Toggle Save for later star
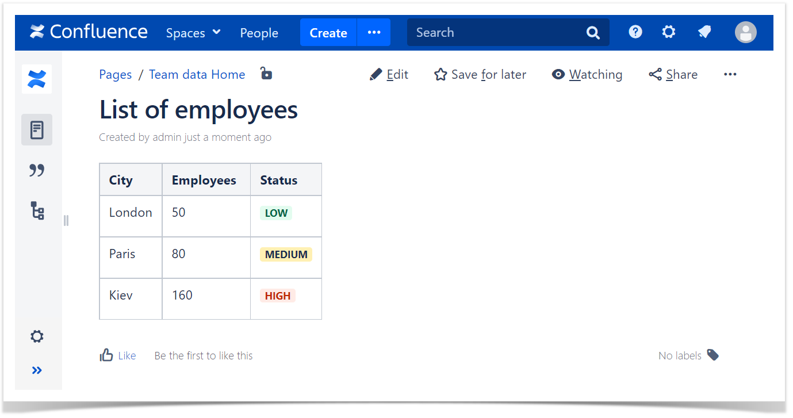The width and height of the screenshot is (793, 418). click(480, 75)
